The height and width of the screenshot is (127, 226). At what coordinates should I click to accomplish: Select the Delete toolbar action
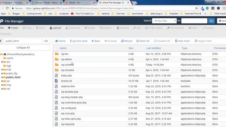pyautogui.click(x=90, y=28)
